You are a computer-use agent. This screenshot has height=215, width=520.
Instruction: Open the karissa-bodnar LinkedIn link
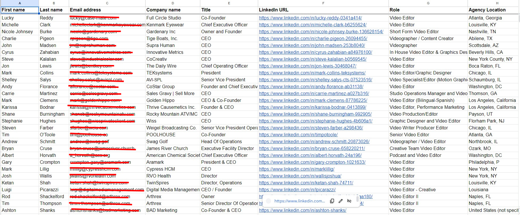coord(313,107)
